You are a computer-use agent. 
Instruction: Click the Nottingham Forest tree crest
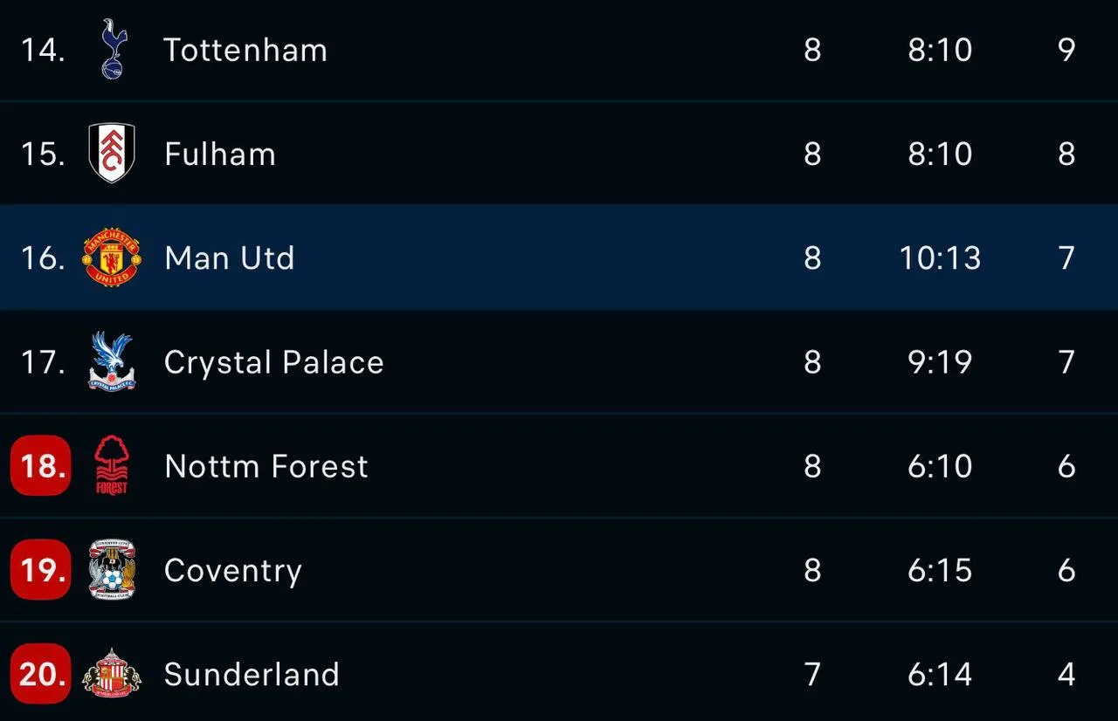point(112,465)
